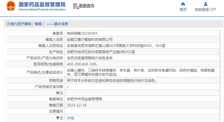Click the 境内医疗器械（备案）基本信息 heading
224x122 pixels.
pyautogui.click(x=39, y=24)
